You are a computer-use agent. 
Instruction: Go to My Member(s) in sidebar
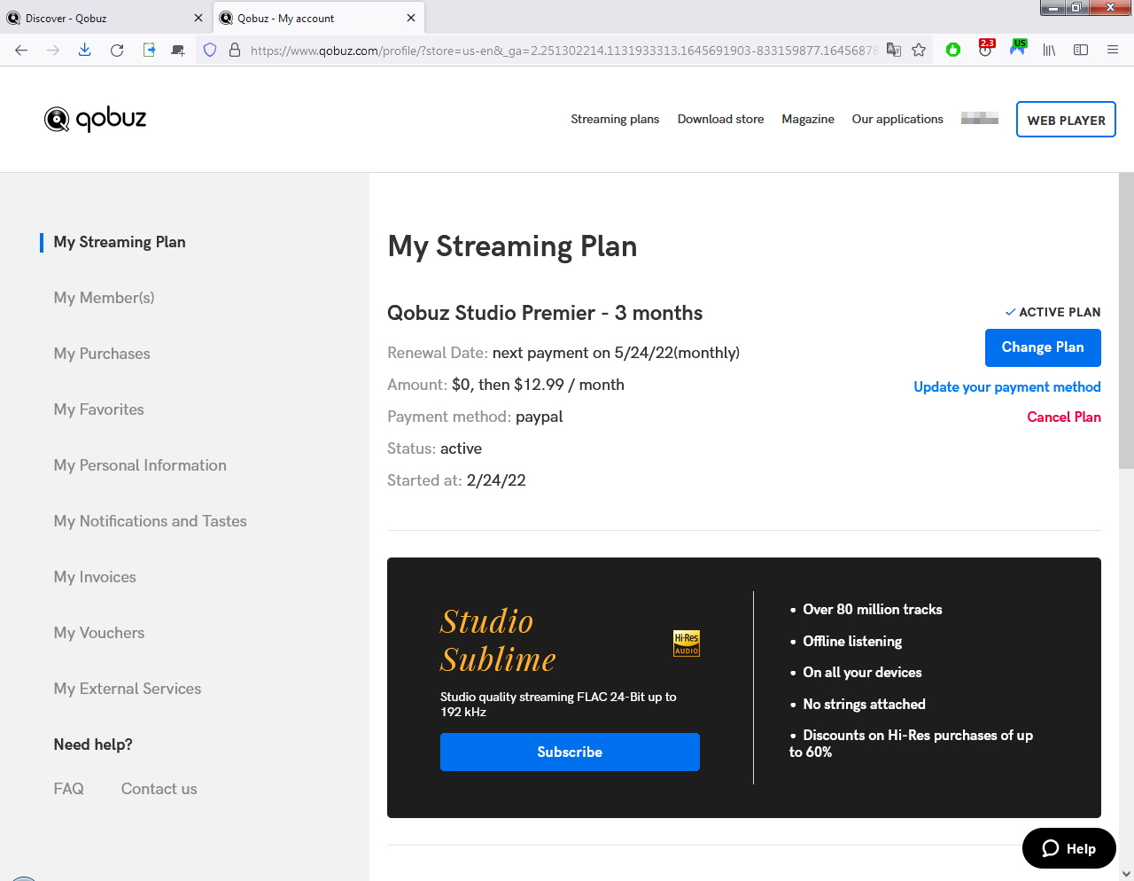104,298
